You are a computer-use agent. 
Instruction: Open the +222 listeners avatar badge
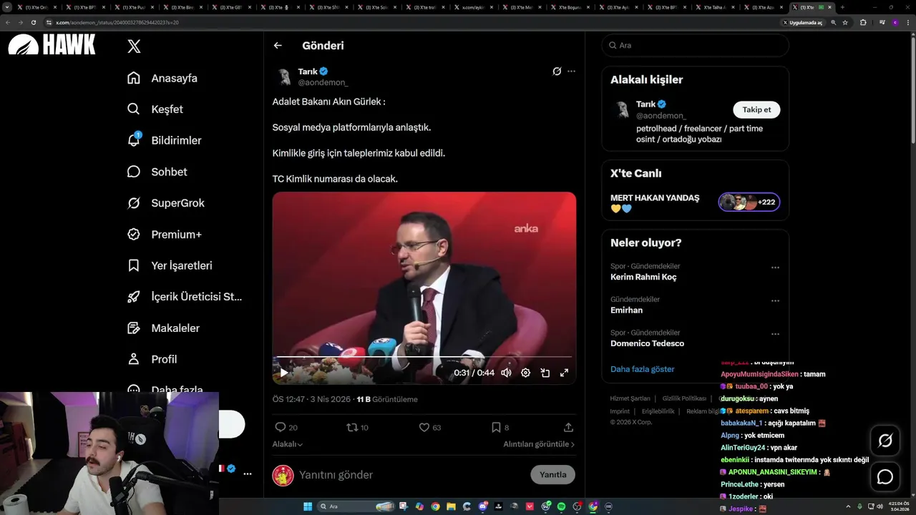point(749,202)
